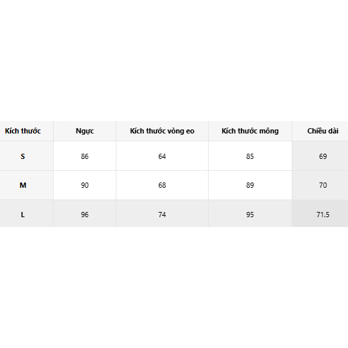Click the chest value 86 cell
This screenshot has height=348, width=348.
click(x=84, y=156)
